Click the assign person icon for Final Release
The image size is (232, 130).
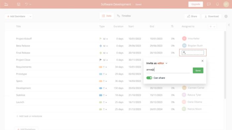(184, 53)
